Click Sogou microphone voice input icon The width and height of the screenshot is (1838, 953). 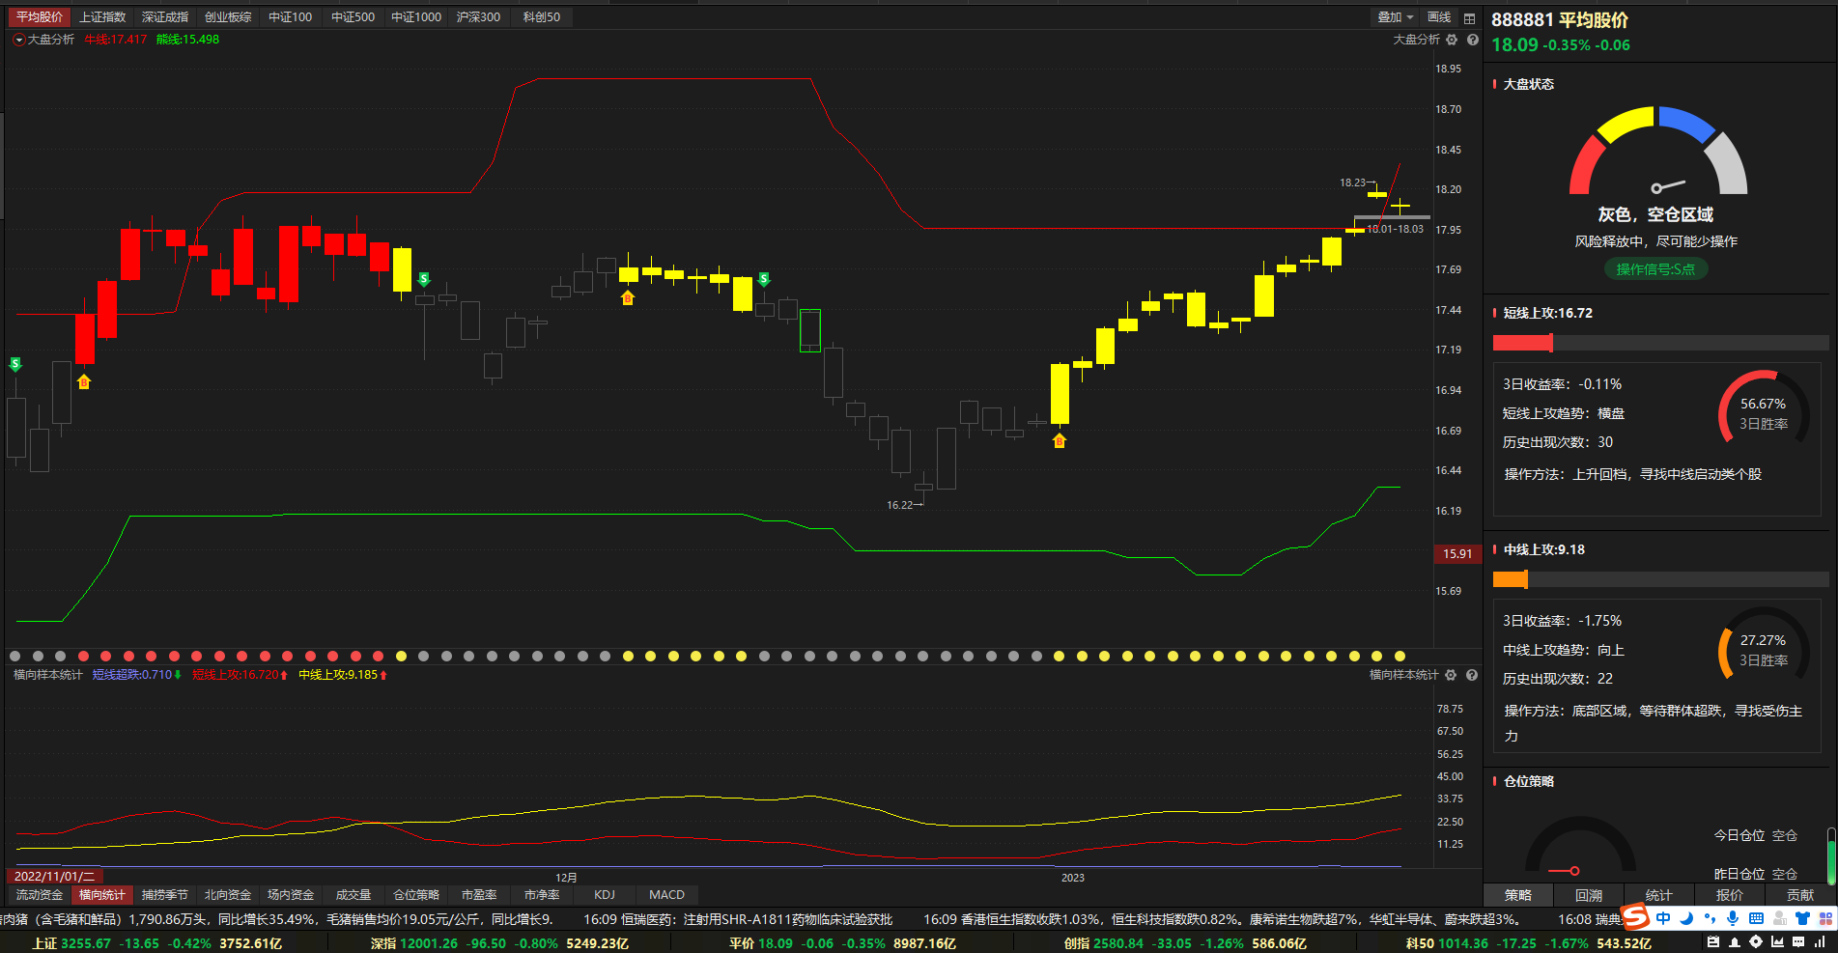pyautogui.click(x=1733, y=918)
